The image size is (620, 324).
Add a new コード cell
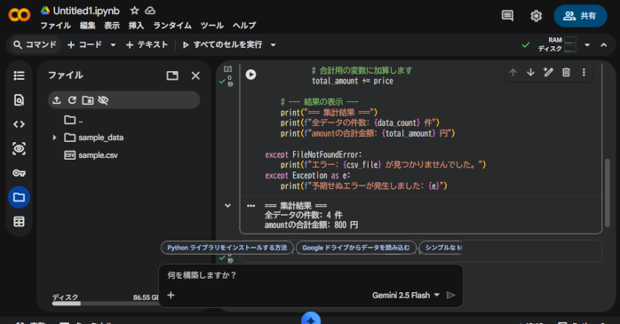coord(84,44)
